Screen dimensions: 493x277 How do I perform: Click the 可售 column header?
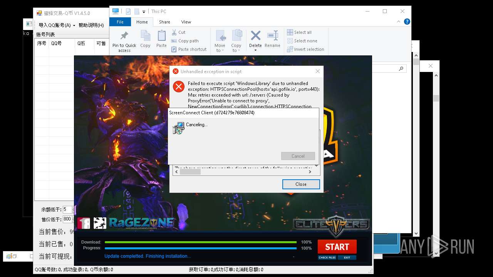[x=102, y=43]
